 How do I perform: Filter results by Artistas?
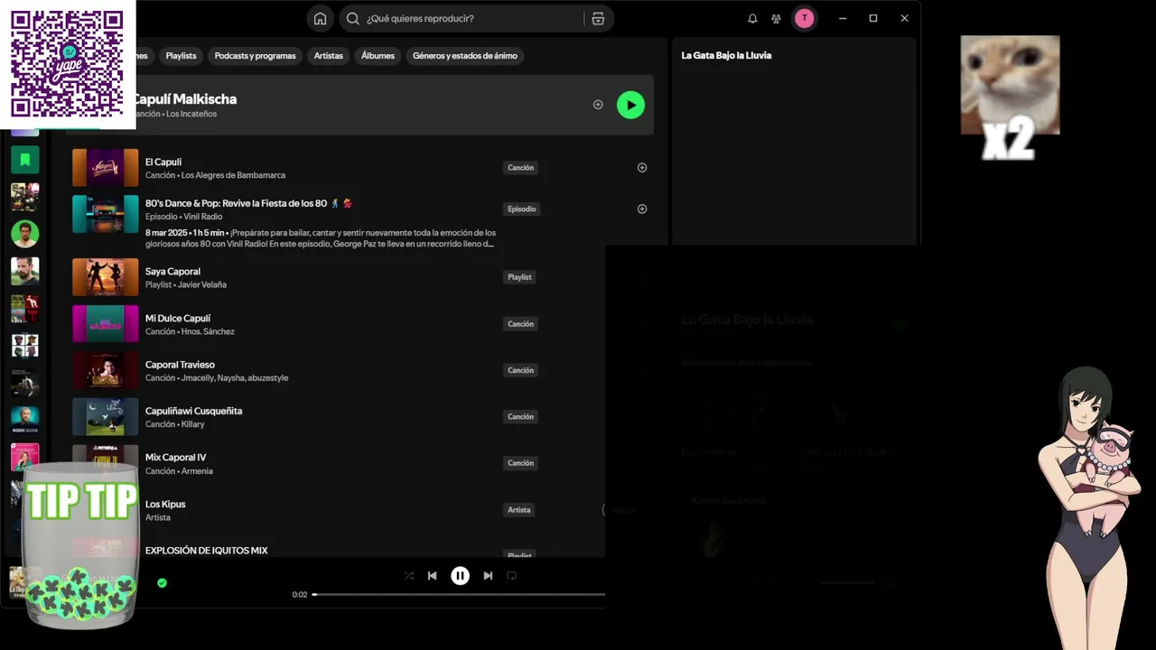point(328,56)
